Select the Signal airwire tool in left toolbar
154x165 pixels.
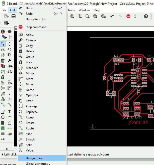click(x=10, y=128)
